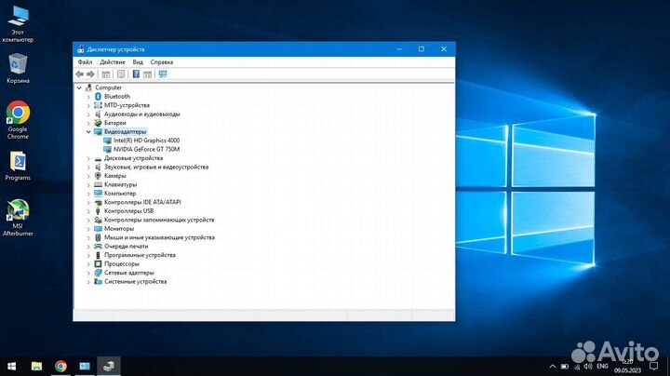Click the Help icon in the toolbar
Screen dimensions: 670x376
(x=136, y=74)
